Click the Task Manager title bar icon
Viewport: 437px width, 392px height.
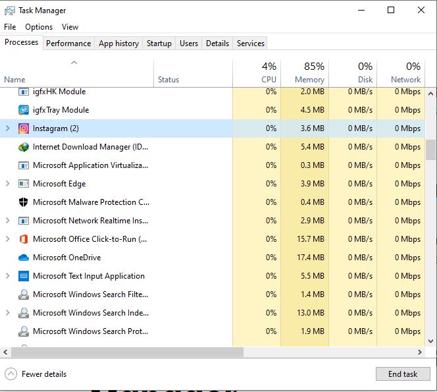10,11
